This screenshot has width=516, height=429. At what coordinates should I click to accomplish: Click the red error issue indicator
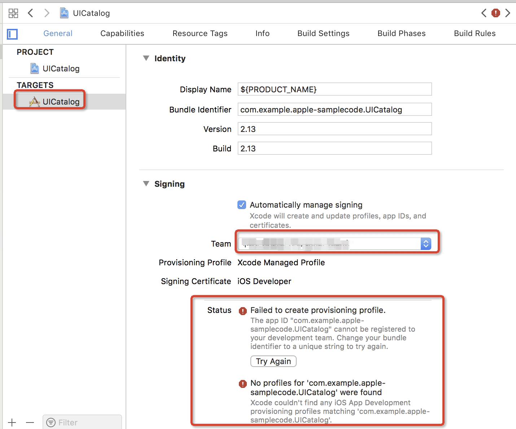(x=496, y=13)
